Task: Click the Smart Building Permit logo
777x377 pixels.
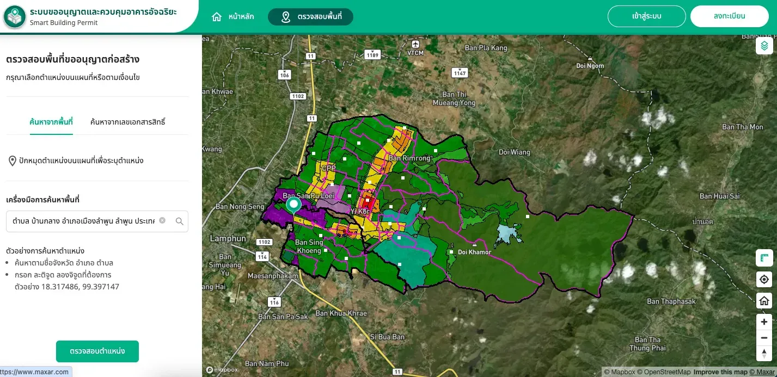Action: (15, 17)
